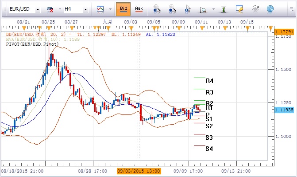Click the 09/09 17:00 time label
Viewport: 297px width, 177px height.
pyautogui.click(x=188, y=171)
